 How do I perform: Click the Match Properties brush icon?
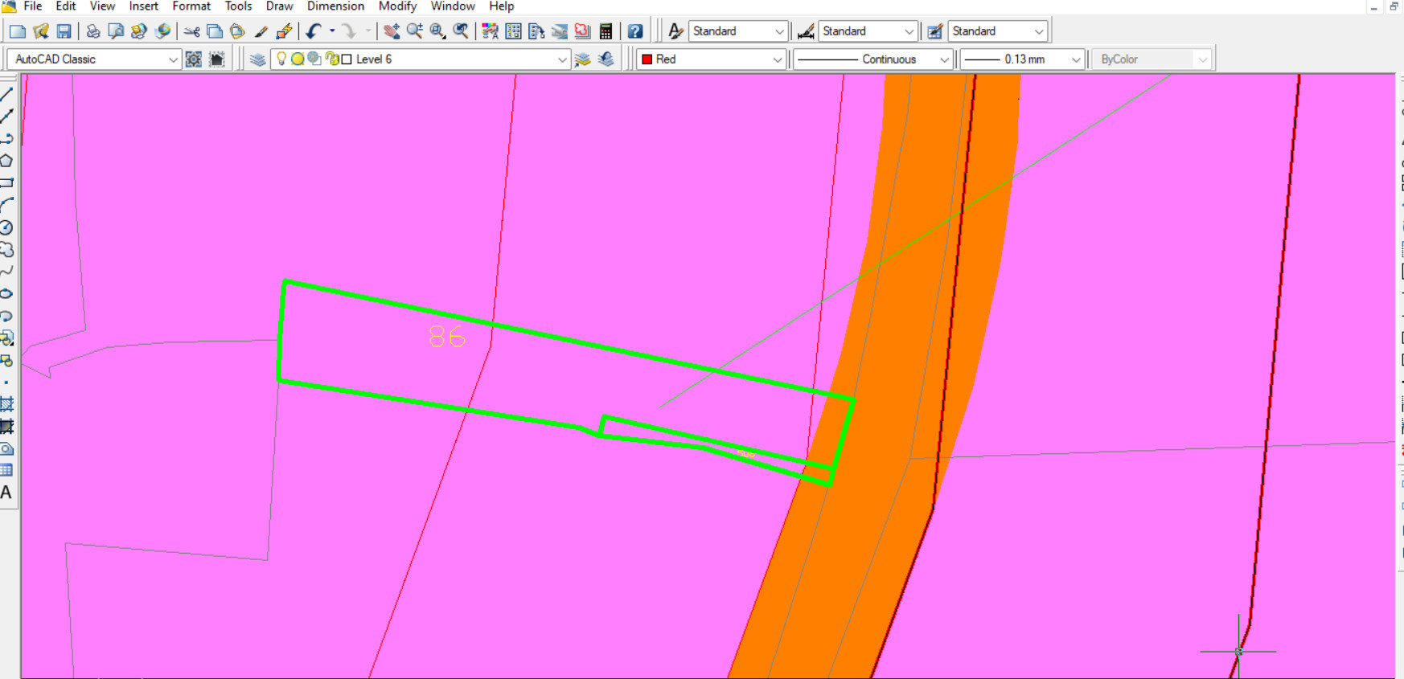(x=261, y=31)
